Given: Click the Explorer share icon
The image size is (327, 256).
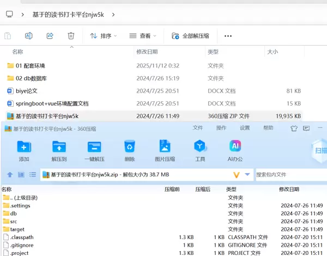Looking at the screenshot, I should [50, 35].
